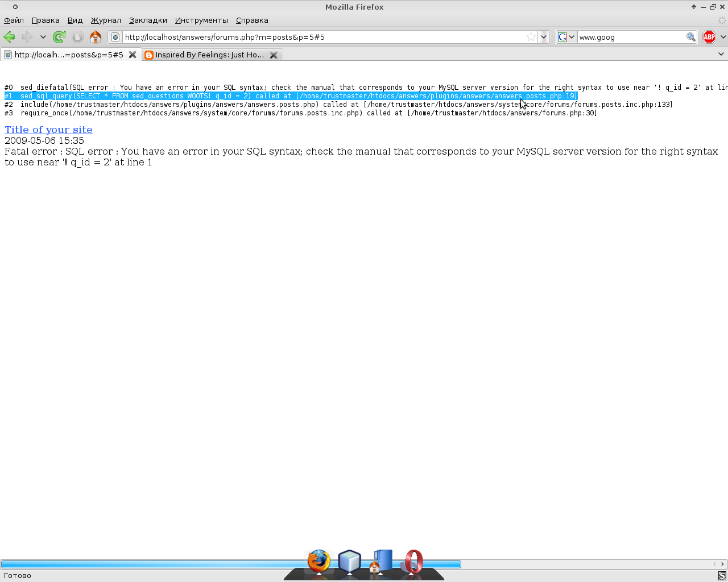Open the search engine selector dropdown
This screenshot has width=728, height=582.
pyautogui.click(x=566, y=37)
